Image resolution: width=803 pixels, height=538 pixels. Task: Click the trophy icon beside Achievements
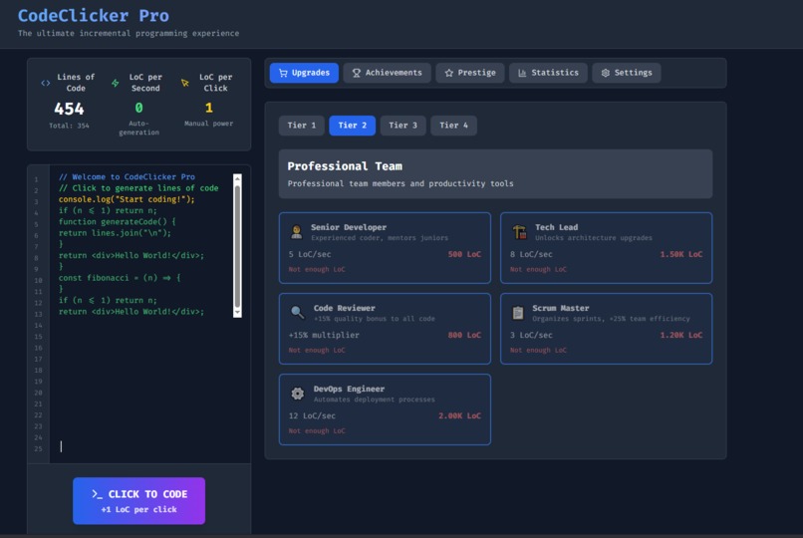[x=357, y=73]
